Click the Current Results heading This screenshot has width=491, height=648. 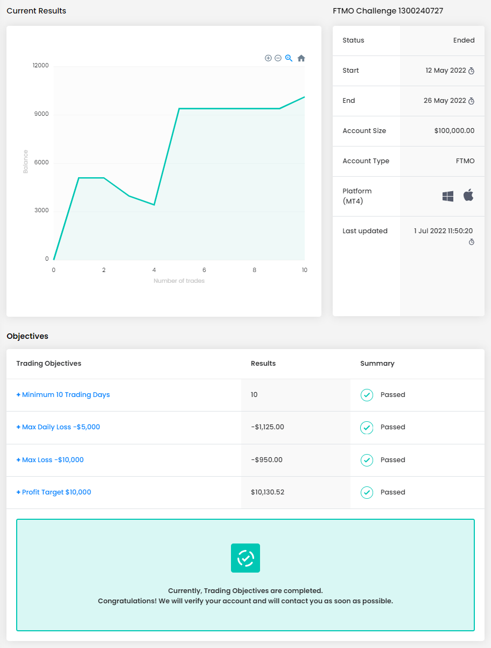coord(37,11)
